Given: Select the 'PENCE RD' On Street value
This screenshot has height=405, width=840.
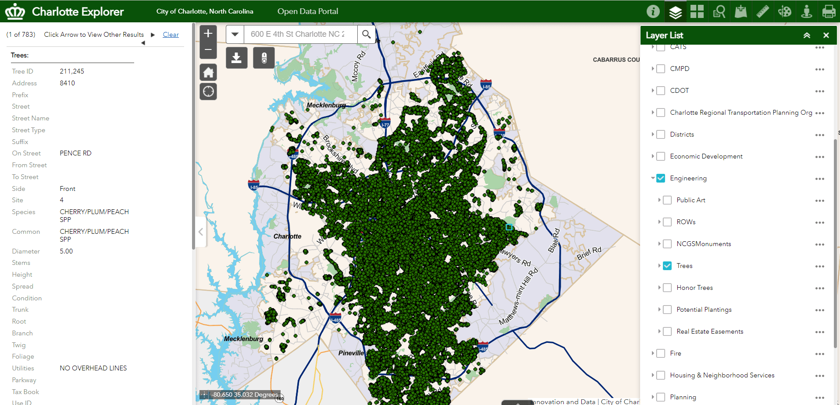Looking at the screenshot, I should (75, 153).
